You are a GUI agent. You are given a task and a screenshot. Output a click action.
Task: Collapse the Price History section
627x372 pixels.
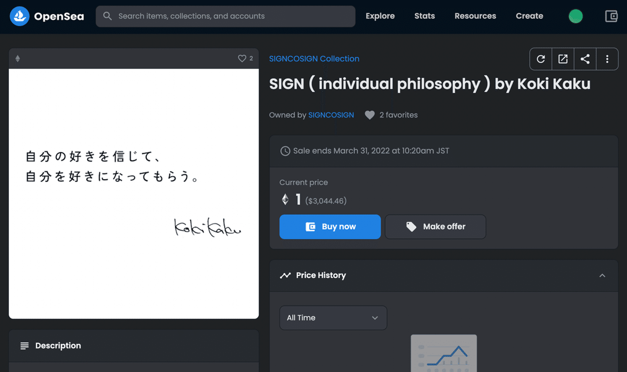(602, 275)
